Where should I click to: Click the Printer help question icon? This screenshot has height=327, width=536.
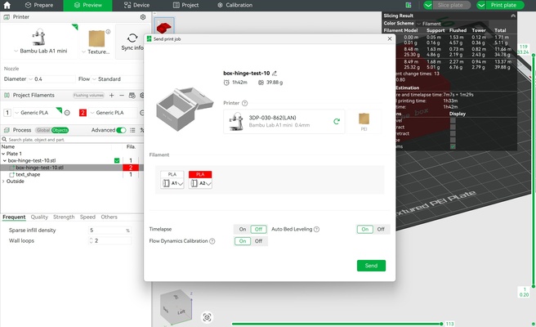click(245, 103)
